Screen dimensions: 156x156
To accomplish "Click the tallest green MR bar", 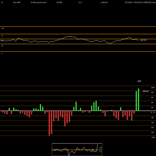I will click(x=139, y=100).
